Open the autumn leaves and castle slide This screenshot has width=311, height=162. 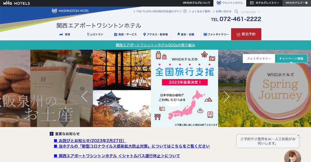pyautogui.click(x=122, y=88)
